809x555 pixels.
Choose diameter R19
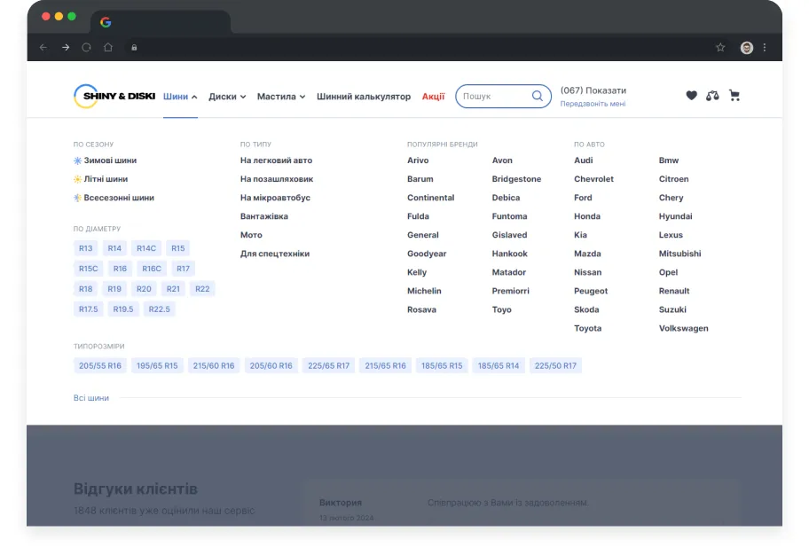point(114,289)
